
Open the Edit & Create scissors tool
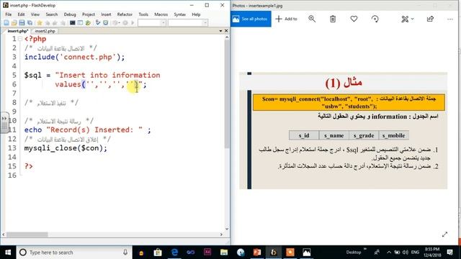[405, 19]
